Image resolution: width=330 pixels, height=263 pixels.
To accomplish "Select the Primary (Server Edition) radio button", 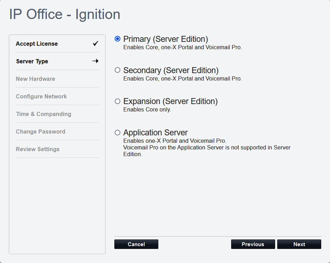I will 118,39.
